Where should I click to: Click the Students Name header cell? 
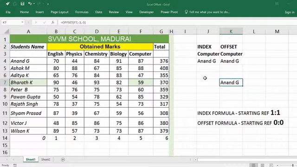(28, 46)
